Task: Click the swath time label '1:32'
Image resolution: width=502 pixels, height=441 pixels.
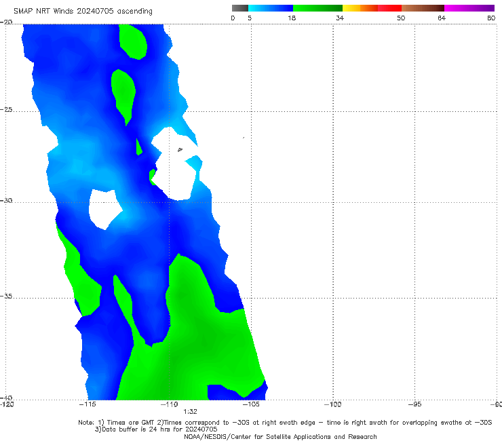Action: click(x=190, y=412)
